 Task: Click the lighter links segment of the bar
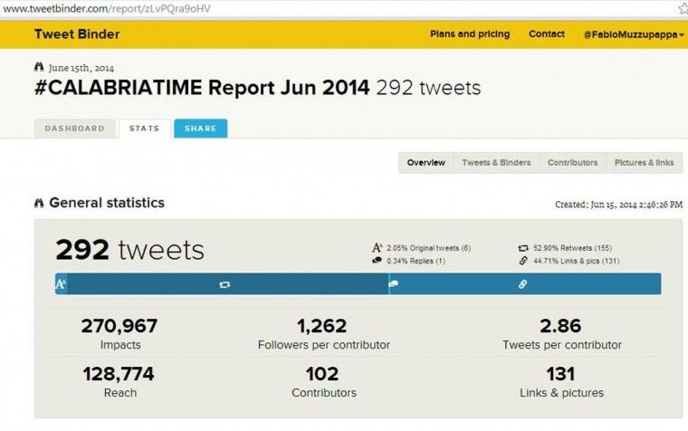tap(525, 284)
